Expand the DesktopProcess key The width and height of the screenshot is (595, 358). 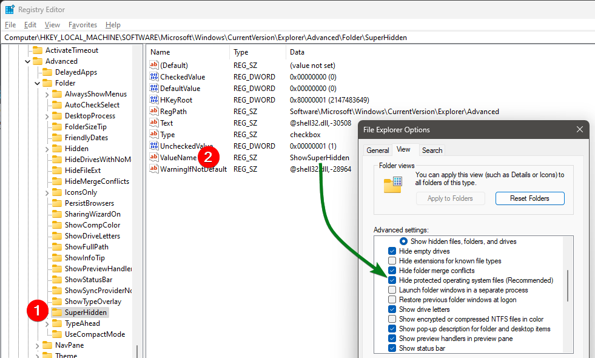tap(47, 116)
